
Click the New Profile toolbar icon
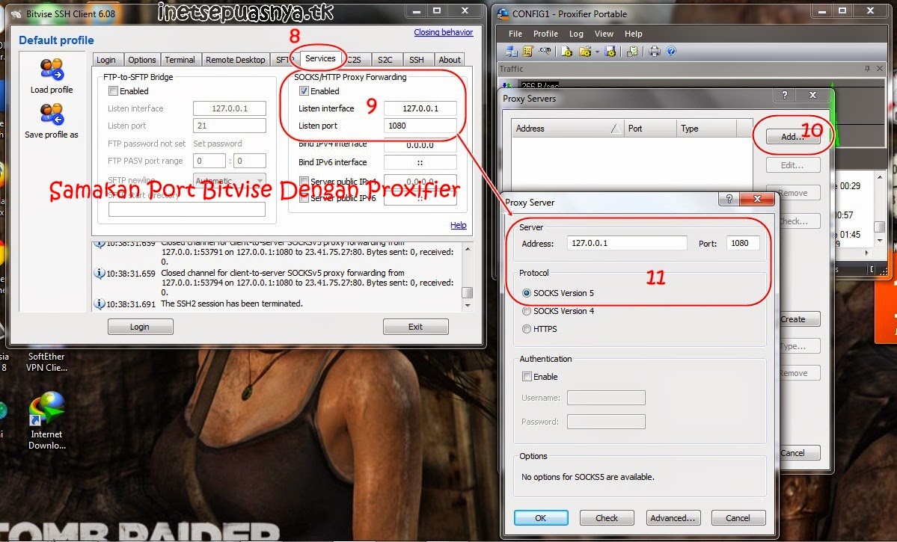pos(566,52)
